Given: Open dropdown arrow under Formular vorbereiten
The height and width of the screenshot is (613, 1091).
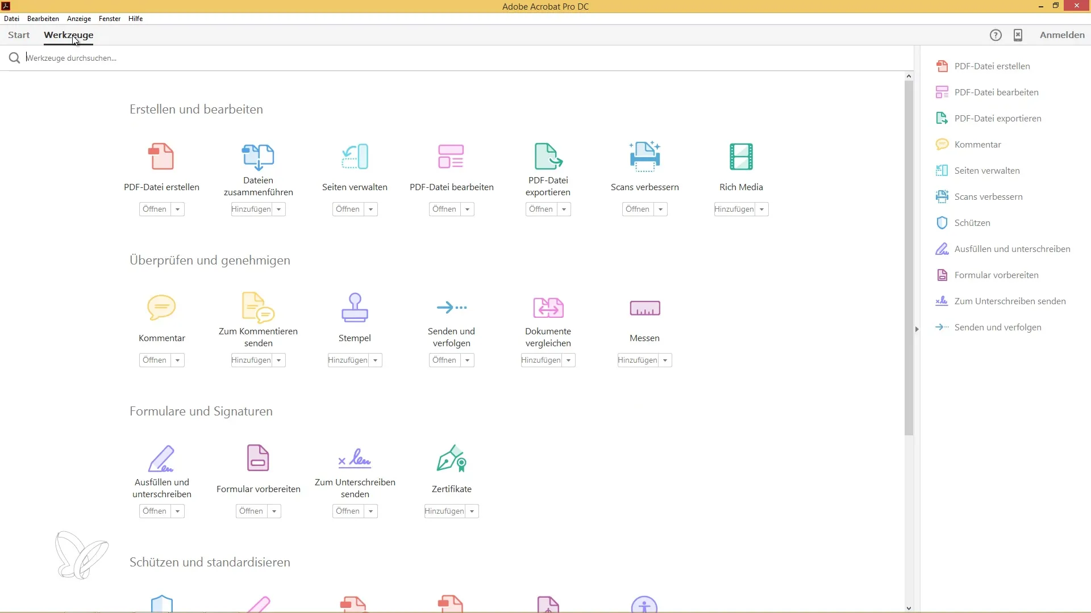Looking at the screenshot, I should (x=274, y=511).
